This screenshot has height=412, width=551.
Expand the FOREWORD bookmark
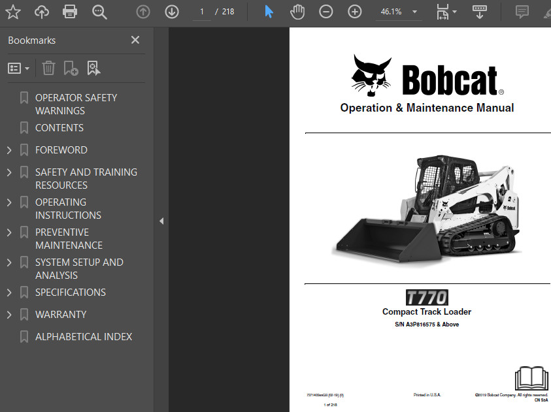(10, 150)
